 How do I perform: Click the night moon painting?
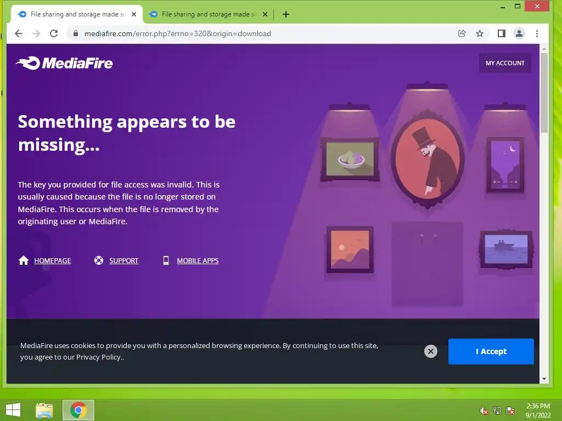(x=505, y=165)
